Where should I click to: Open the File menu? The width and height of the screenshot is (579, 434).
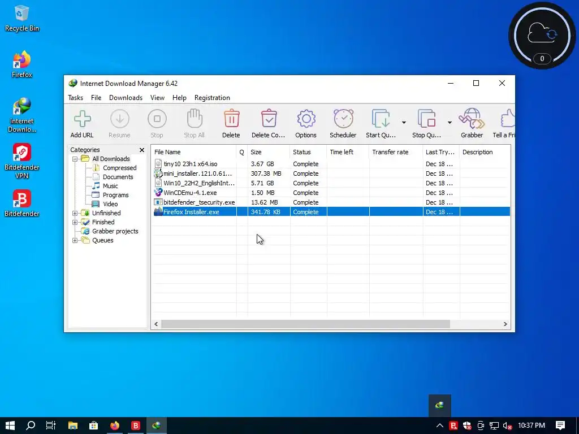coord(96,98)
